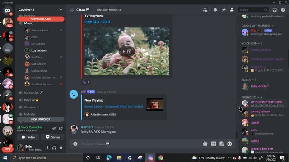Viewport: 289px width, 162px height.
Task: Open the Help question mark icon
Action: point(283,10)
